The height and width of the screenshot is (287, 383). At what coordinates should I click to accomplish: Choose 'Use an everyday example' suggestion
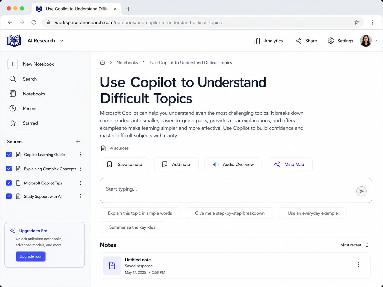312,213
